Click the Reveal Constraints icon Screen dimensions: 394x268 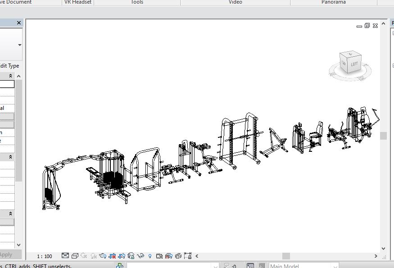point(168,256)
